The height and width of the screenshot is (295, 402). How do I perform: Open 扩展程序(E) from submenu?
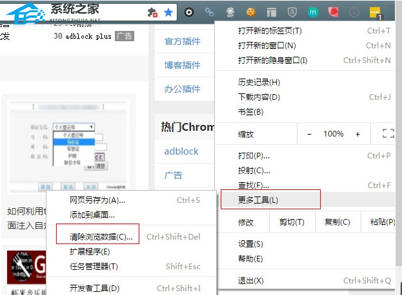(x=131, y=252)
